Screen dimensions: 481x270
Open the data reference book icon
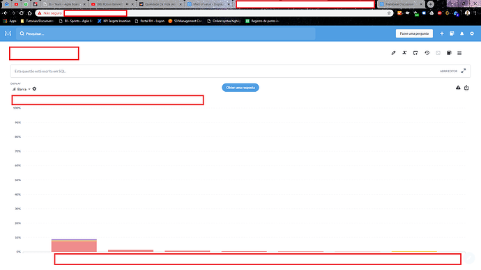tap(452, 33)
